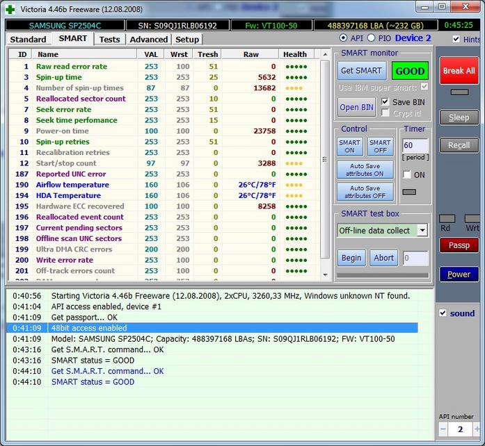The image size is (485, 446).
Task: Enable the timer ON checkbox
Action: coord(407,175)
